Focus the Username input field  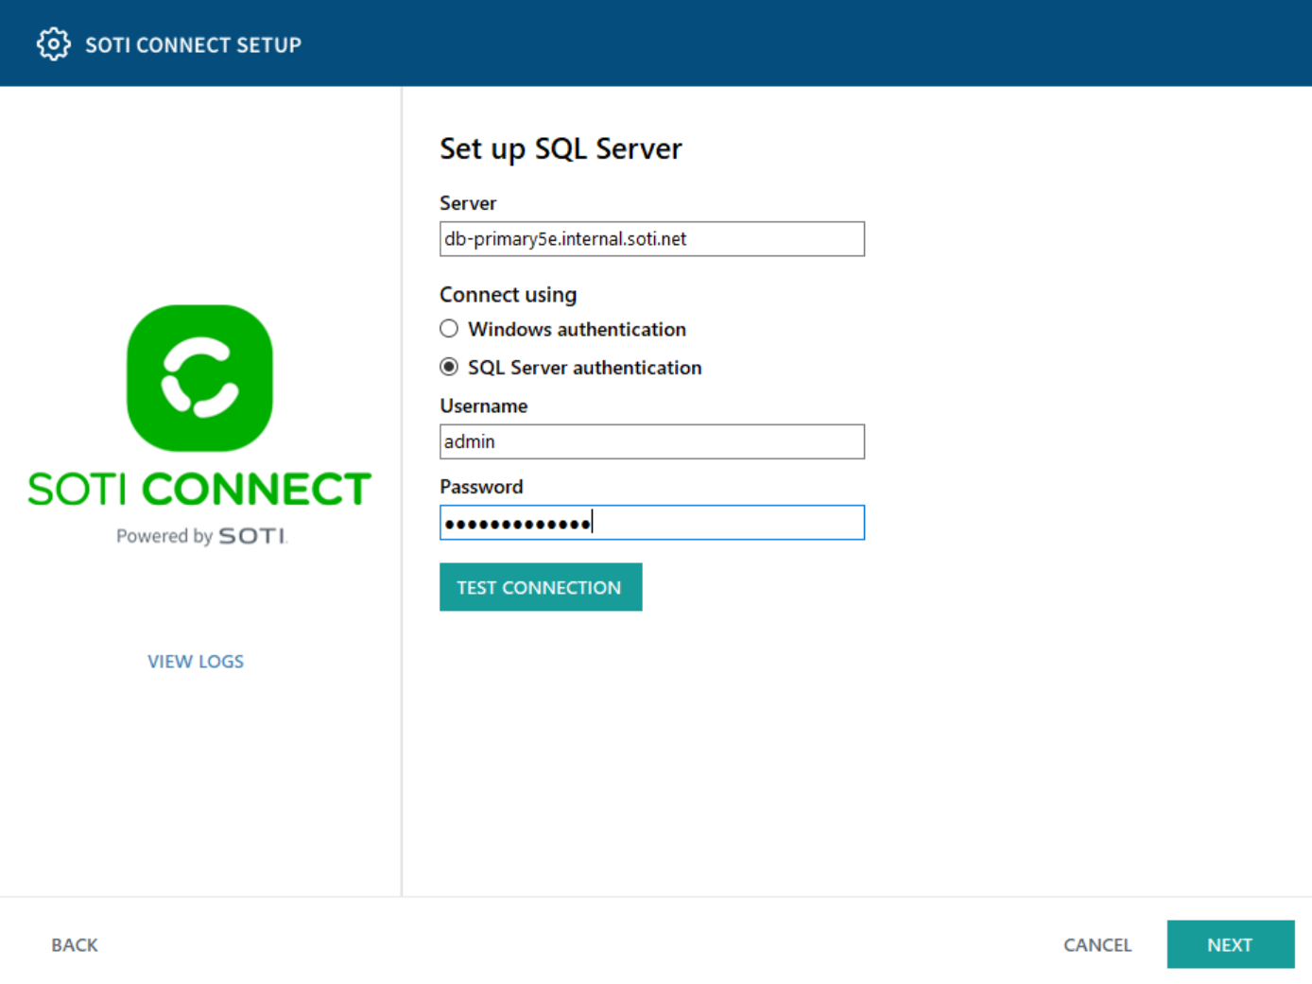tap(652, 441)
